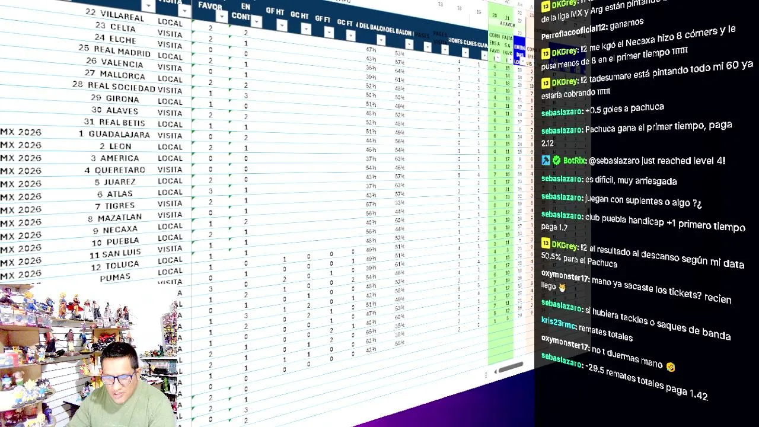Click the message 'juegan con suplentes o algo ?¿'
This screenshot has height=427, width=759.
(643, 201)
